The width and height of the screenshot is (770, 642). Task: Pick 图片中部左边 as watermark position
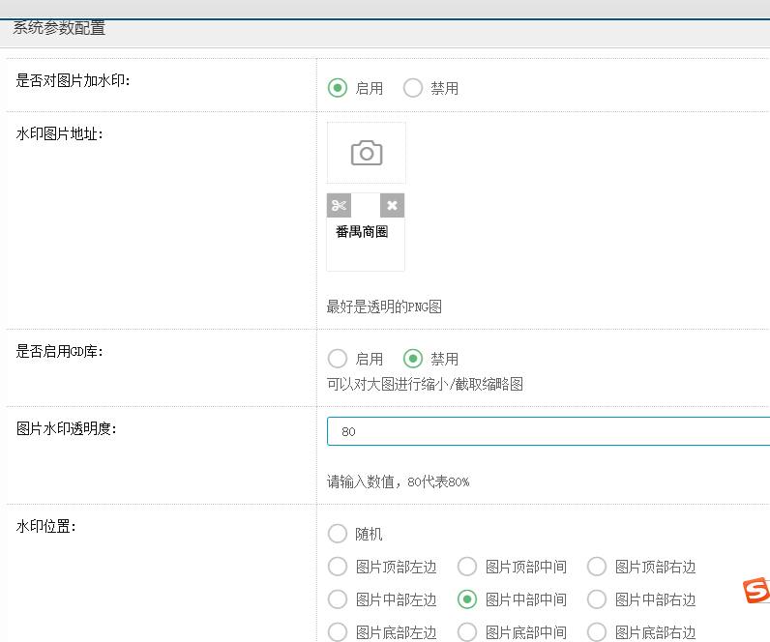338,599
